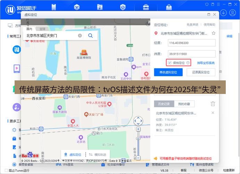Click the 纬度 input field
Screen dimensions: 240x174
coord(192,54)
